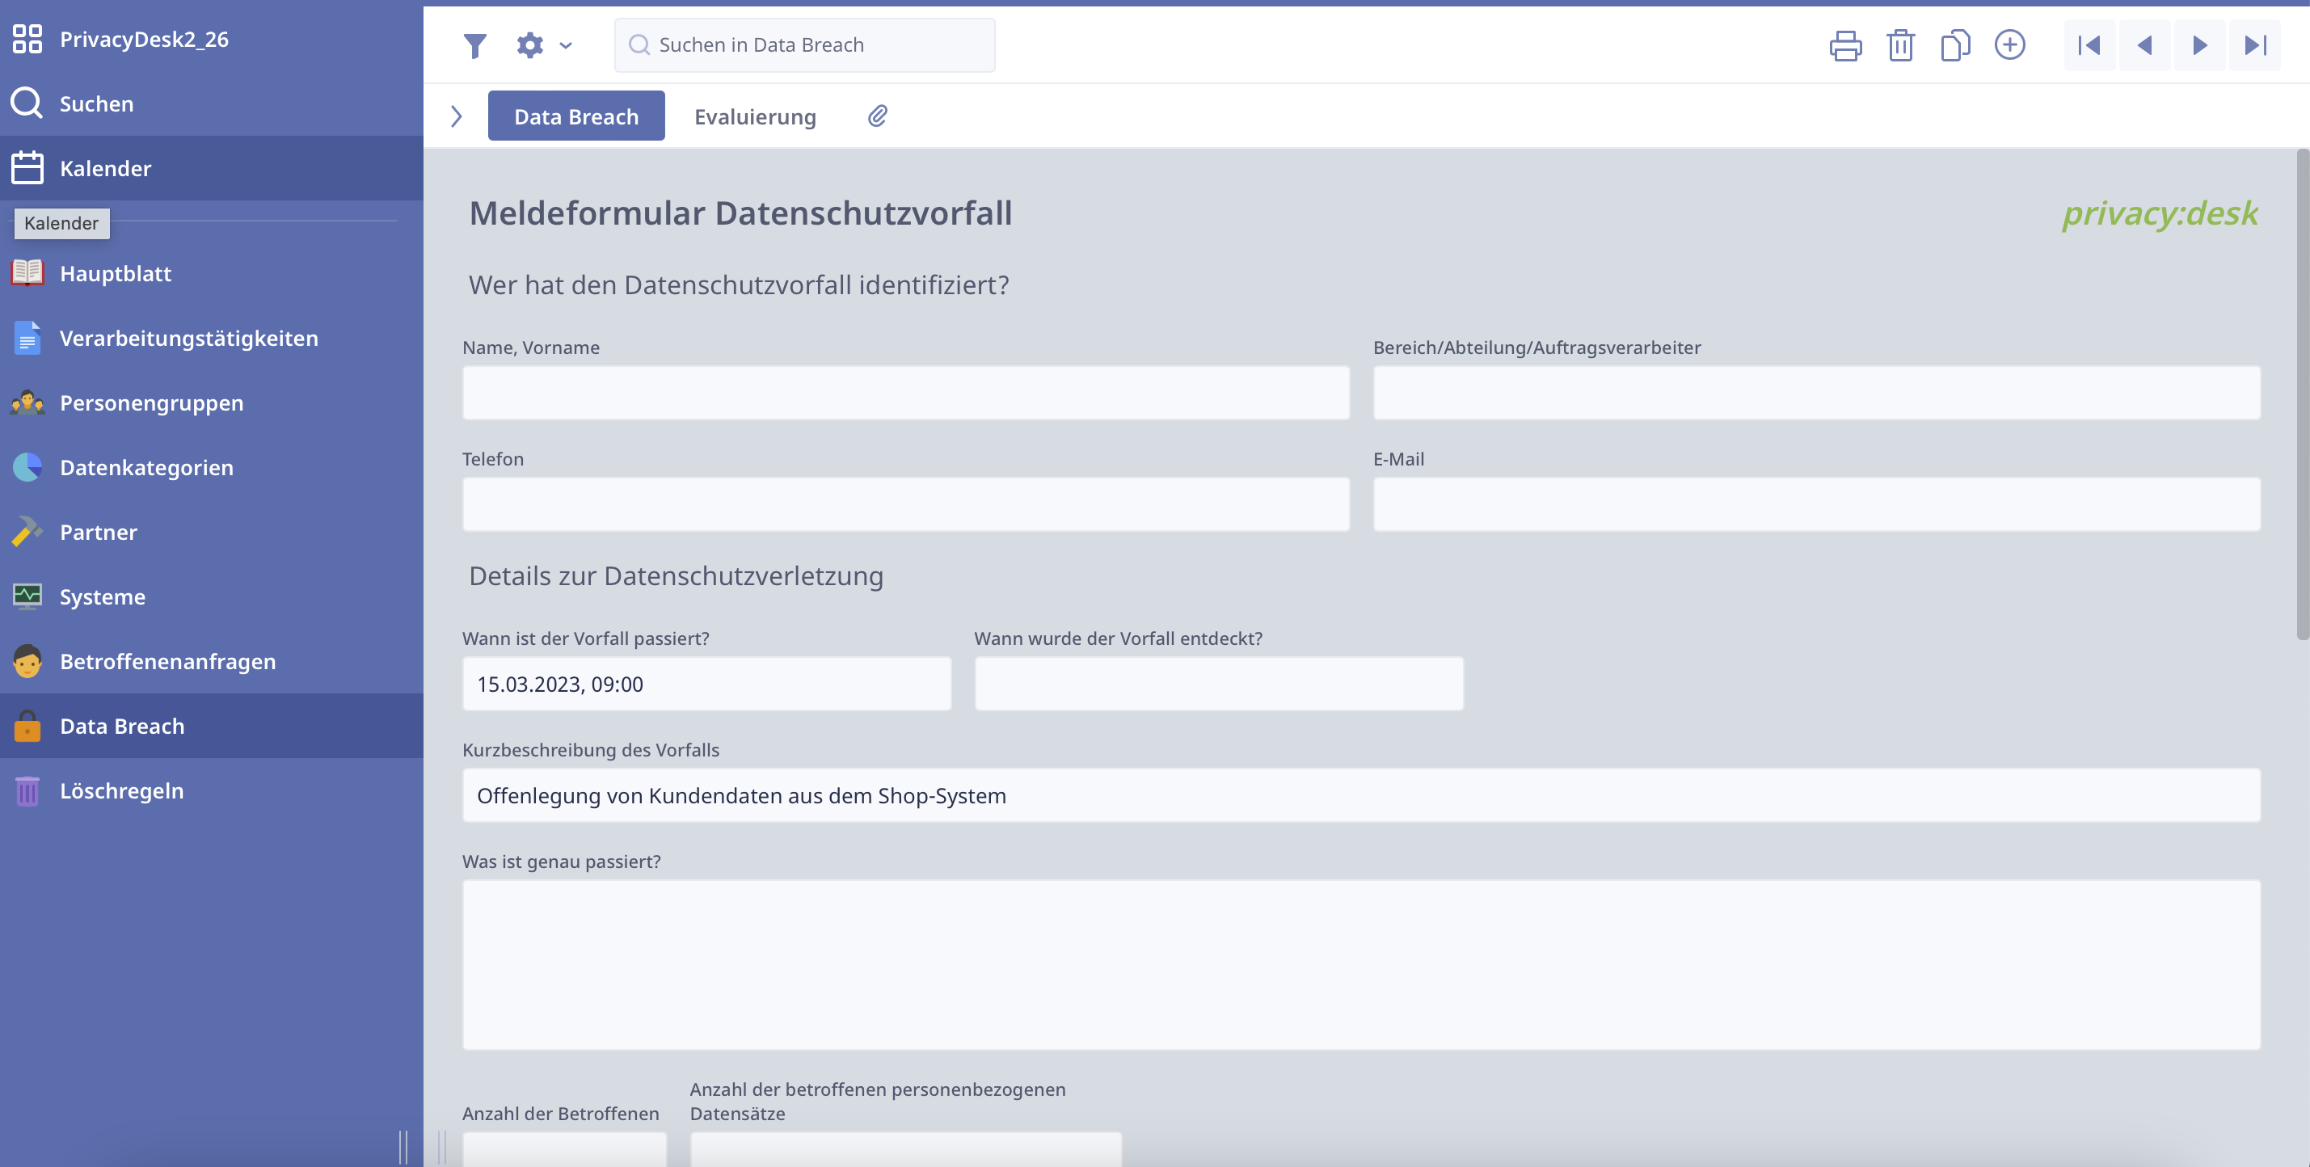2310x1167 pixels.
Task: Select the Data Breach tab
Action: [575, 116]
